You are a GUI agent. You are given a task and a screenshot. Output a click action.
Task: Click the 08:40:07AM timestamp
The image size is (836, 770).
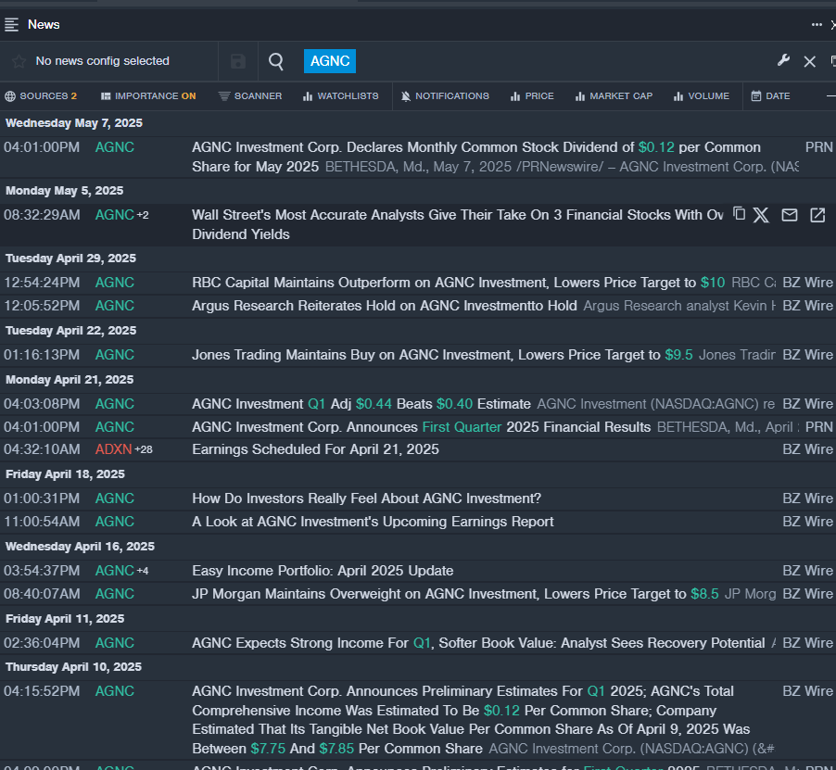(x=42, y=594)
